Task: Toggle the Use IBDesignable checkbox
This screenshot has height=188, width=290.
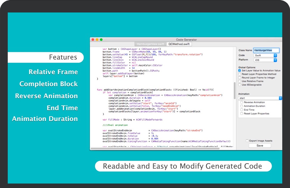Action: coord(240,85)
